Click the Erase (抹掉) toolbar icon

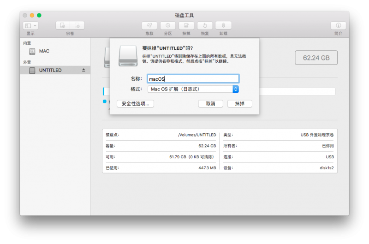pos(186,25)
